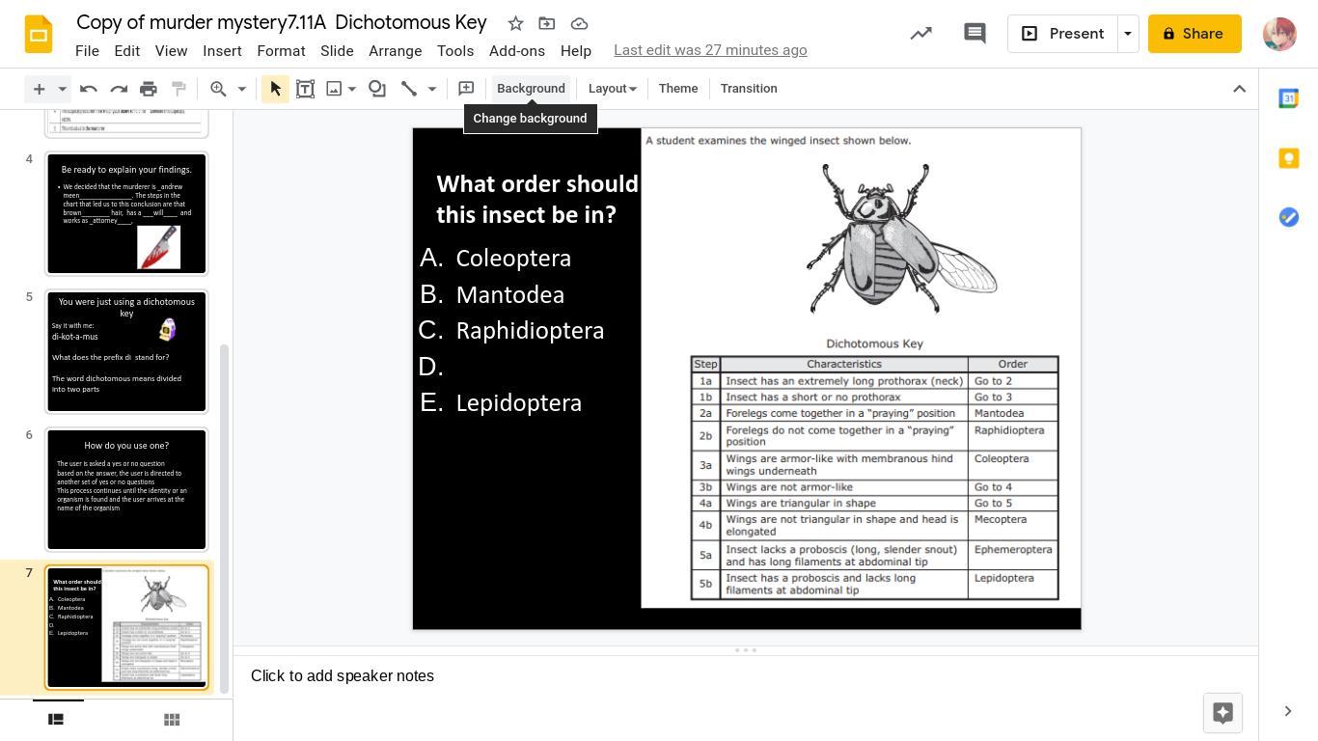Screen dimensions: 1318x741
Task: Insert a text box
Action: point(305,89)
